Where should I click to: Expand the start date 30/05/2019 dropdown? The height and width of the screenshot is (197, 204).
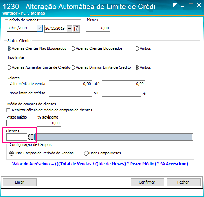coord(39,28)
